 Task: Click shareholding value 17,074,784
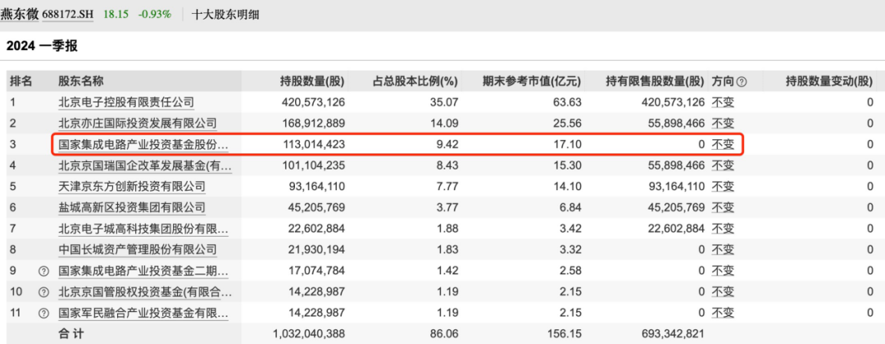(315, 271)
